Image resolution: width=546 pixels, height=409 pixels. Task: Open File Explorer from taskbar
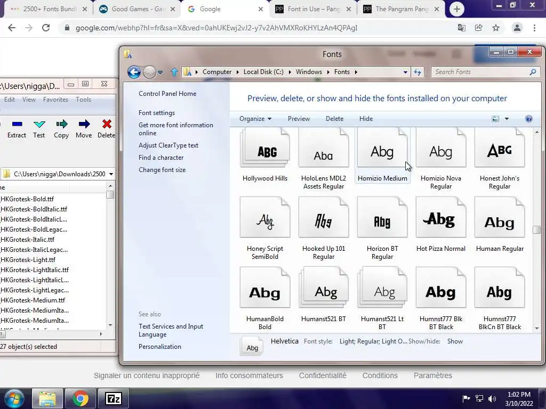click(x=47, y=399)
